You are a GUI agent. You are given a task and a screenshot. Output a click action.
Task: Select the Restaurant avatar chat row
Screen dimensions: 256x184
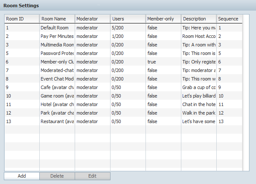(x=57, y=121)
